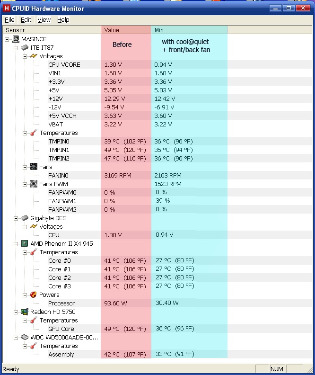Select the FANPWM2 row

pos(180,209)
